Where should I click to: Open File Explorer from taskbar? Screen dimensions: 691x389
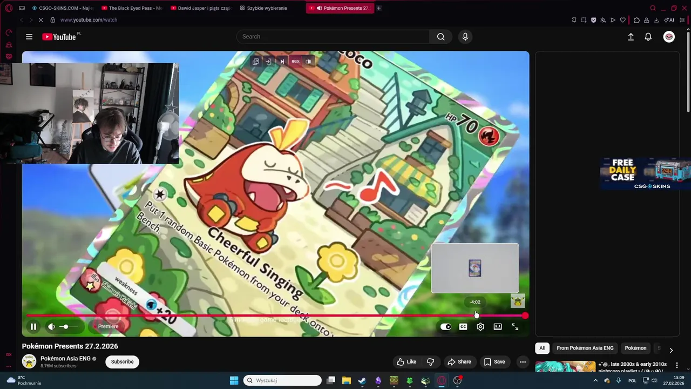point(347,380)
